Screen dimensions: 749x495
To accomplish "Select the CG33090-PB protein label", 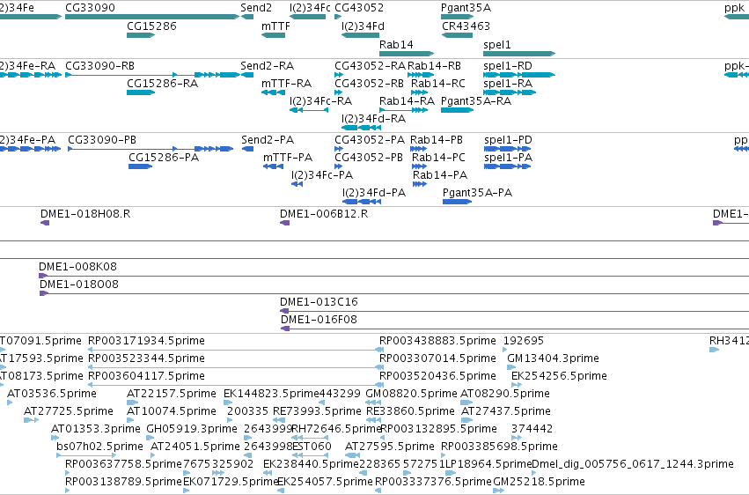I will pyautogui.click(x=102, y=140).
